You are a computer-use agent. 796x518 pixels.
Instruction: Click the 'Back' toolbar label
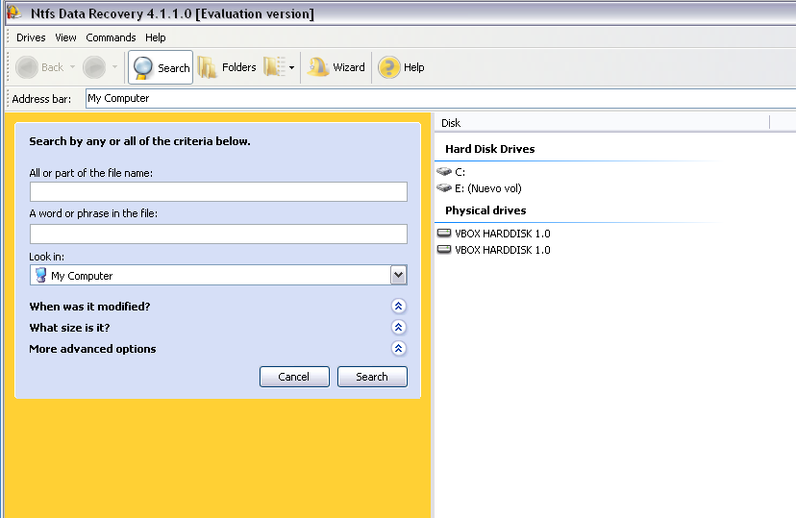52,67
